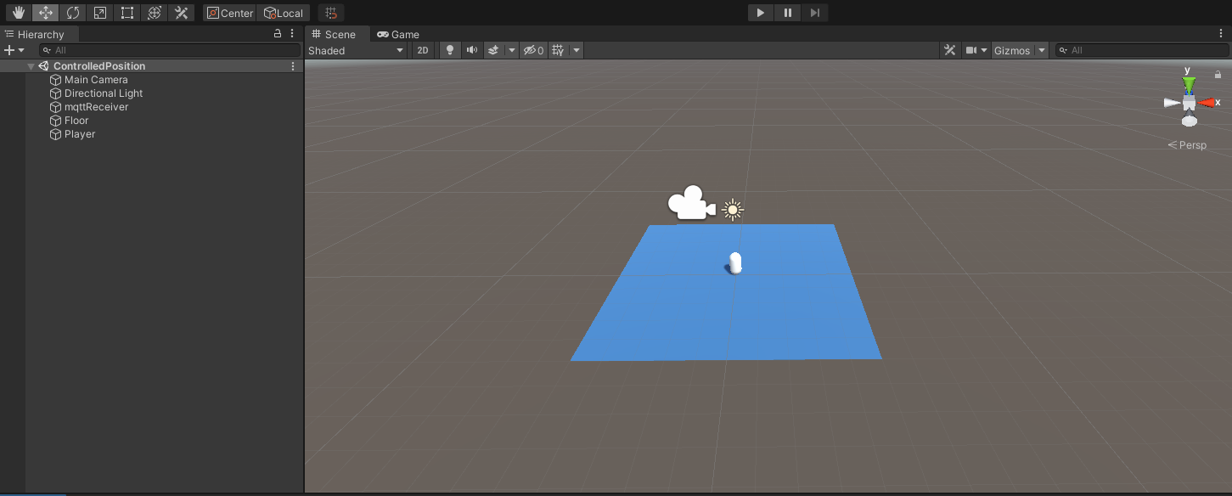Activate the Rotate tool
This screenshot has height=496, width=1232.
pyautogui.click(x=73, y=13)
